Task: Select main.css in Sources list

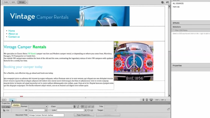Action: (x=176, y=7)
